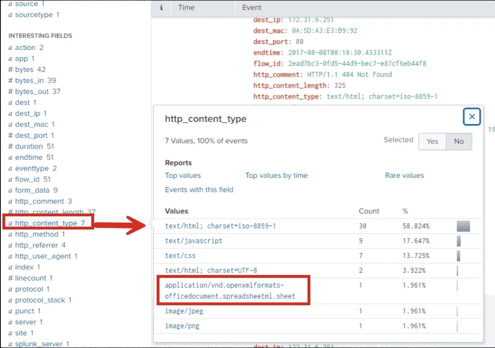Open the Top values report
This screenshot has height=348, width=495.
click(183, 175)
